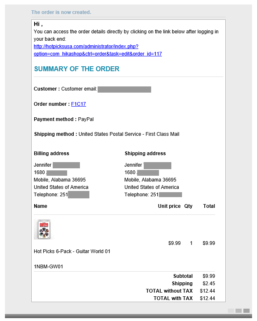
Task: Click the product code 1NBM-GW01
Action: 48,266
